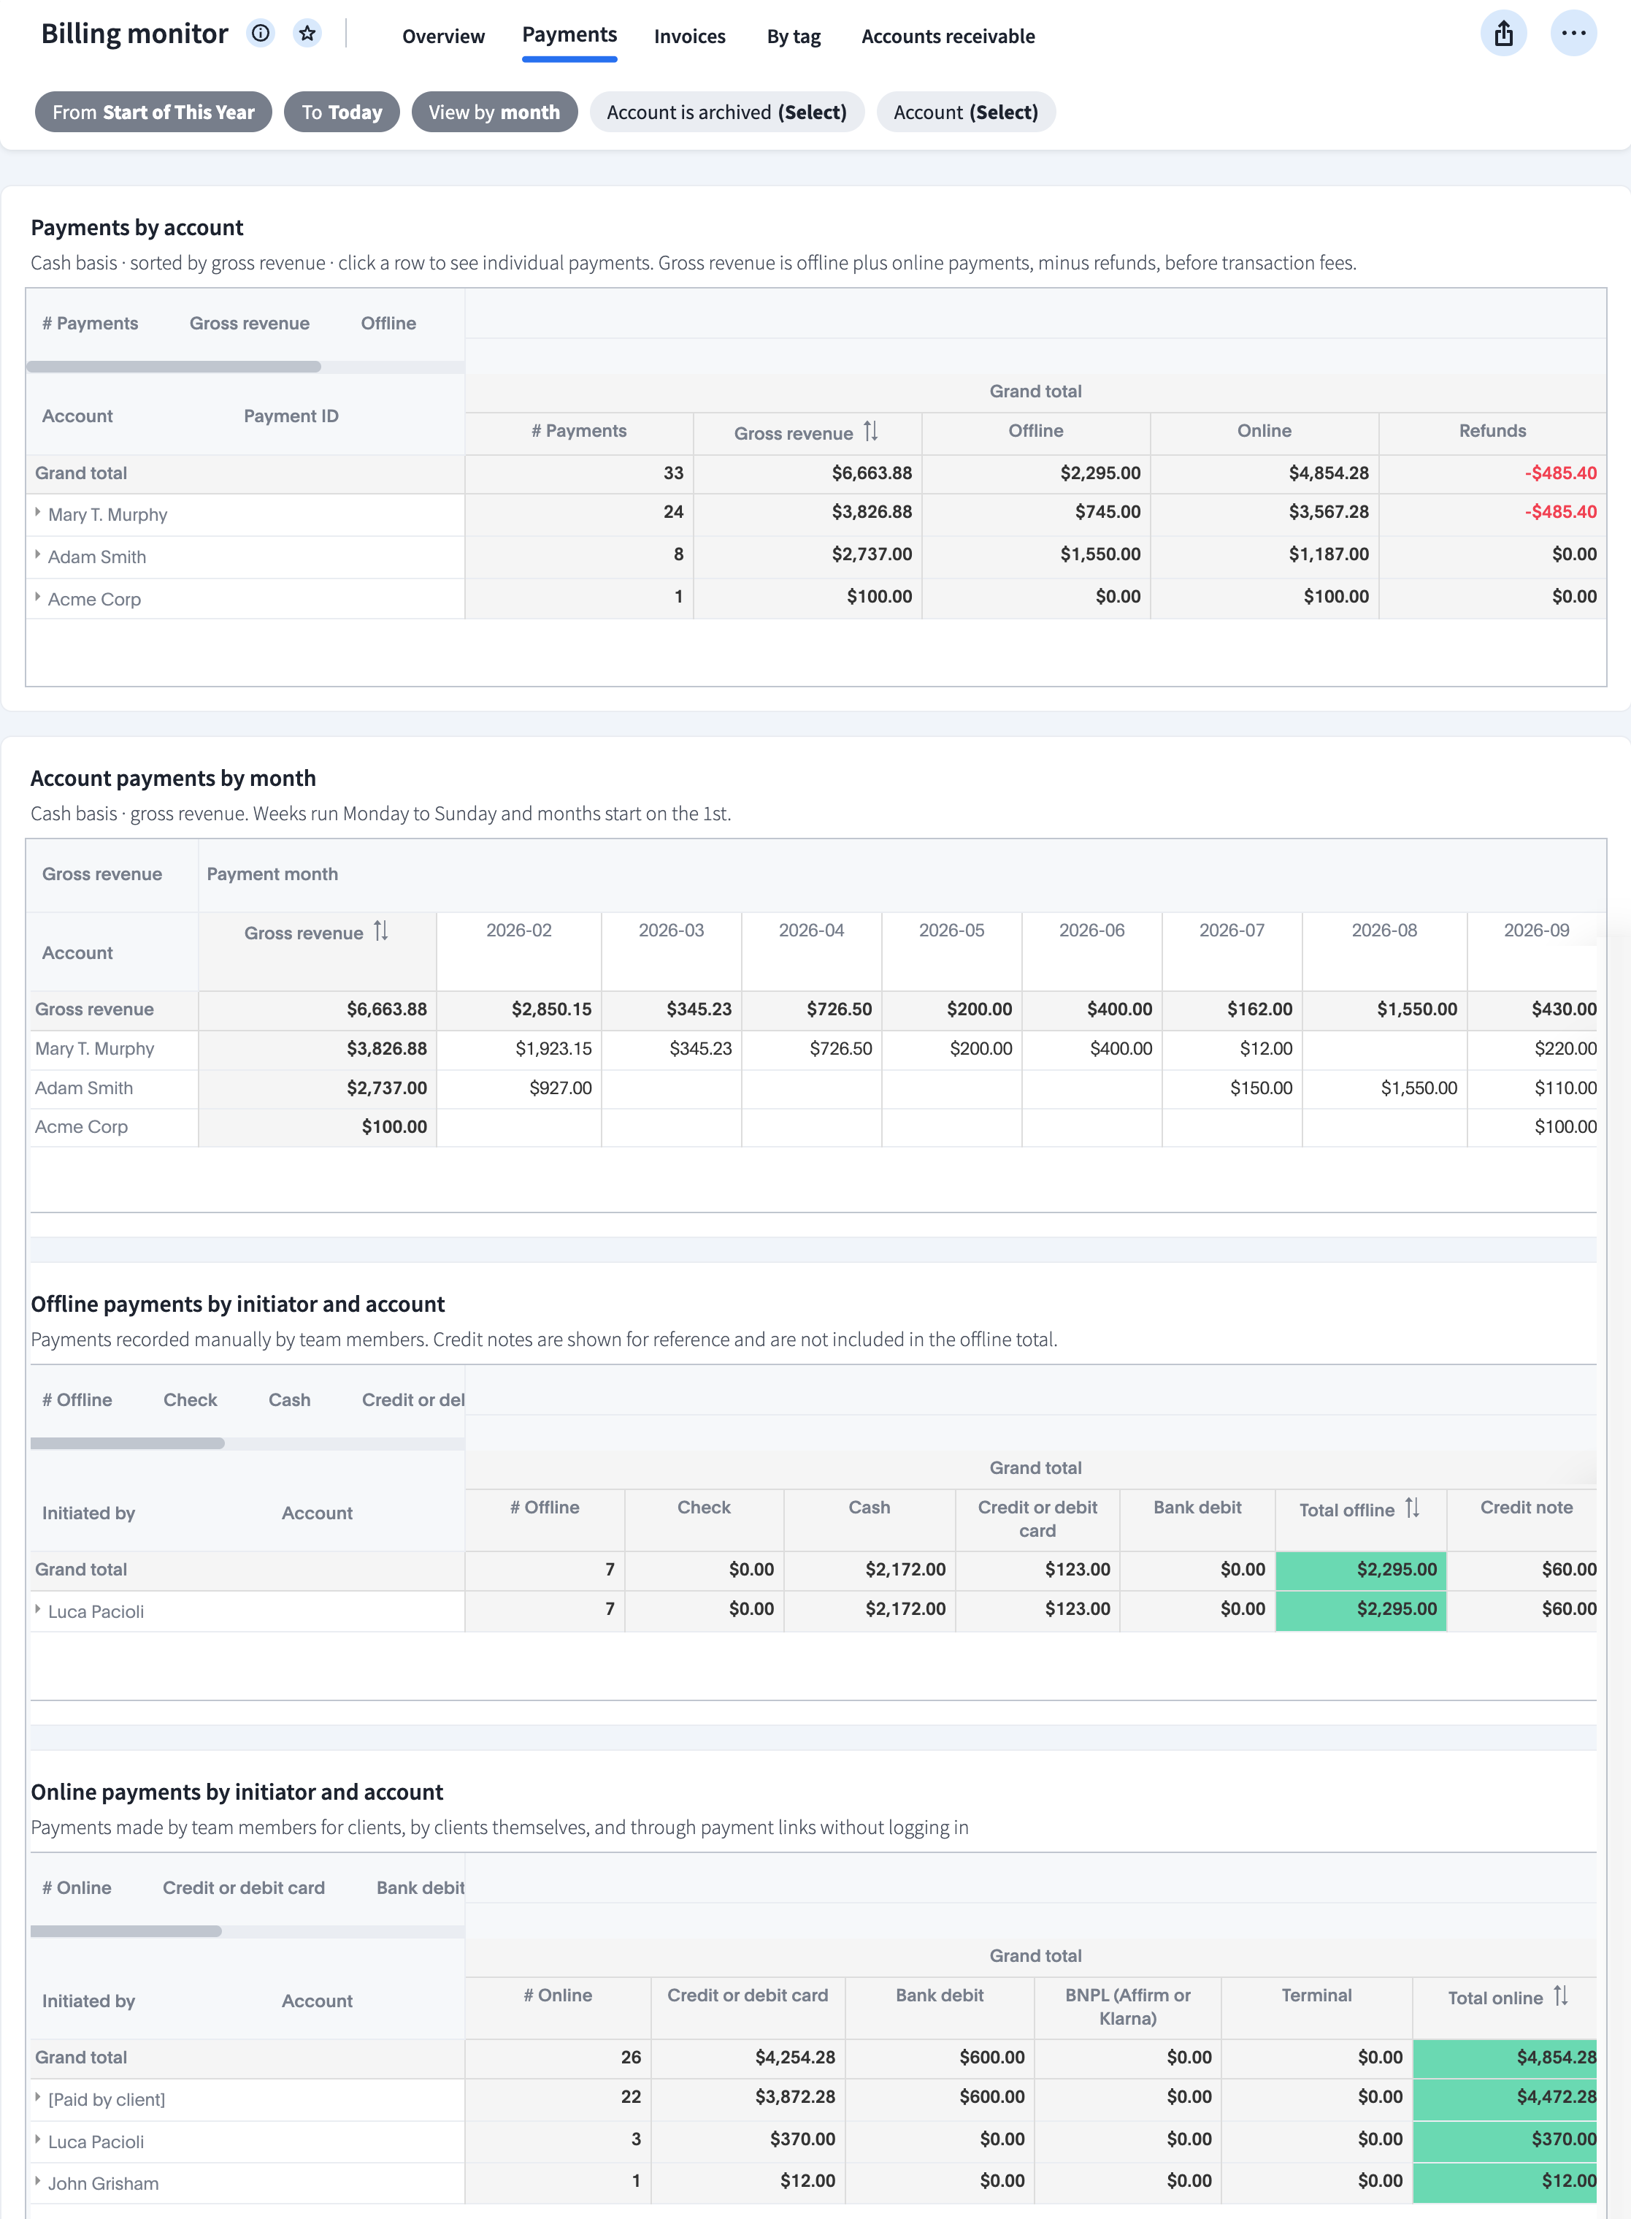Open the Account is archived filter

pyautogui.click(x=726, y=112)
